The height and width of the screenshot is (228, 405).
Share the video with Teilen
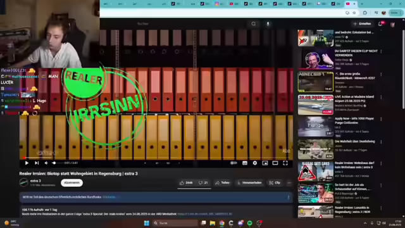[222, 183]
